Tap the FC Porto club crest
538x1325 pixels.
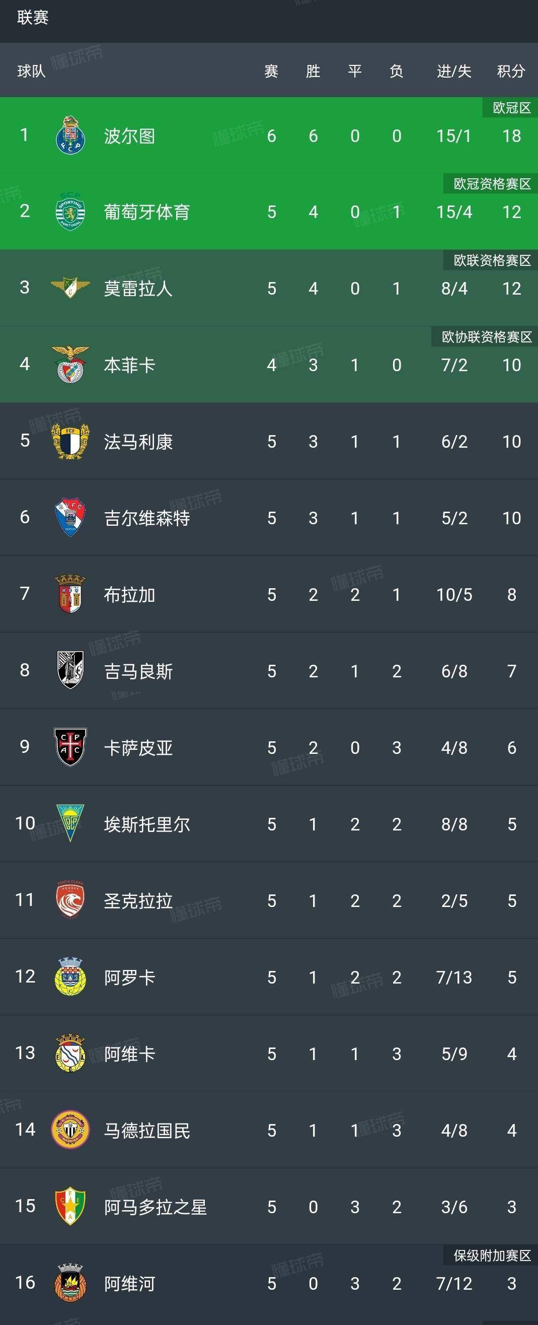[x=70, y=135]
